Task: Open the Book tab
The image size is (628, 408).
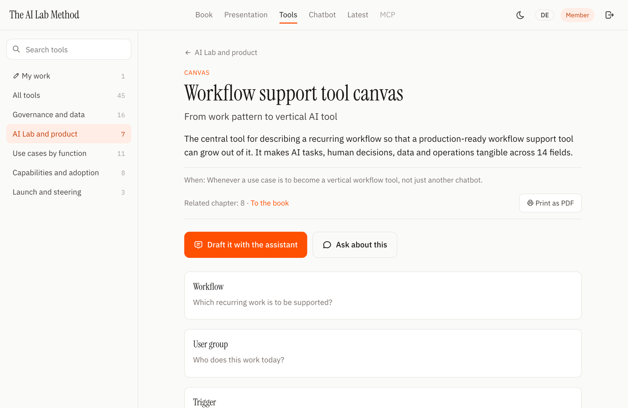Action: pos(204,15)
